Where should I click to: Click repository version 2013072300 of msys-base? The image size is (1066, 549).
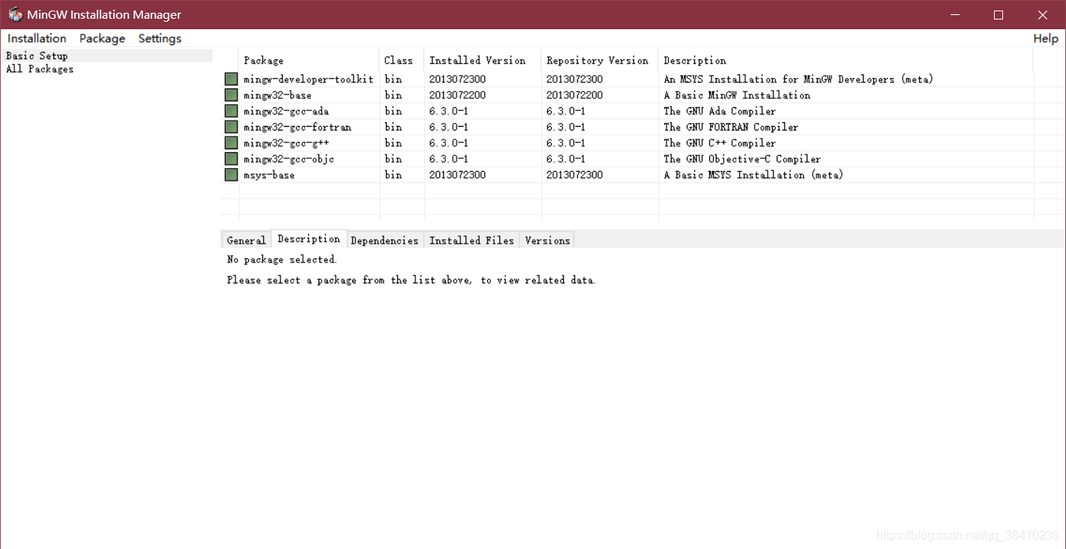point(574,175)
